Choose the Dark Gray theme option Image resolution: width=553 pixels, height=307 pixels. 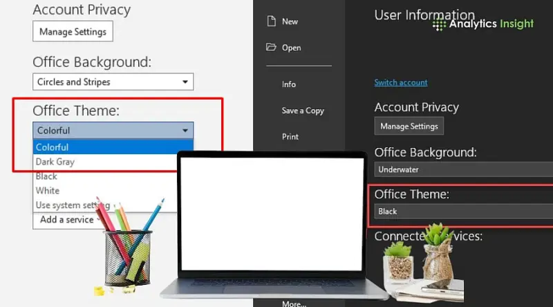[55, 162]
